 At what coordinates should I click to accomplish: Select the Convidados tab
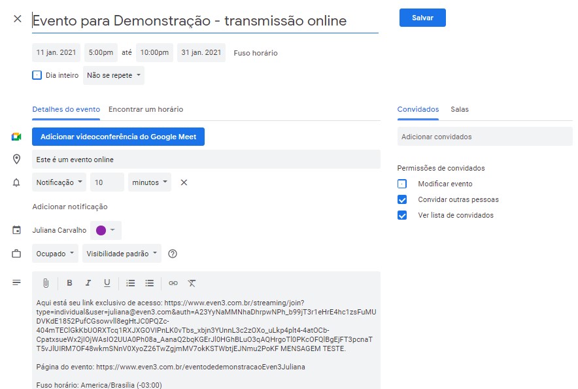418,109
